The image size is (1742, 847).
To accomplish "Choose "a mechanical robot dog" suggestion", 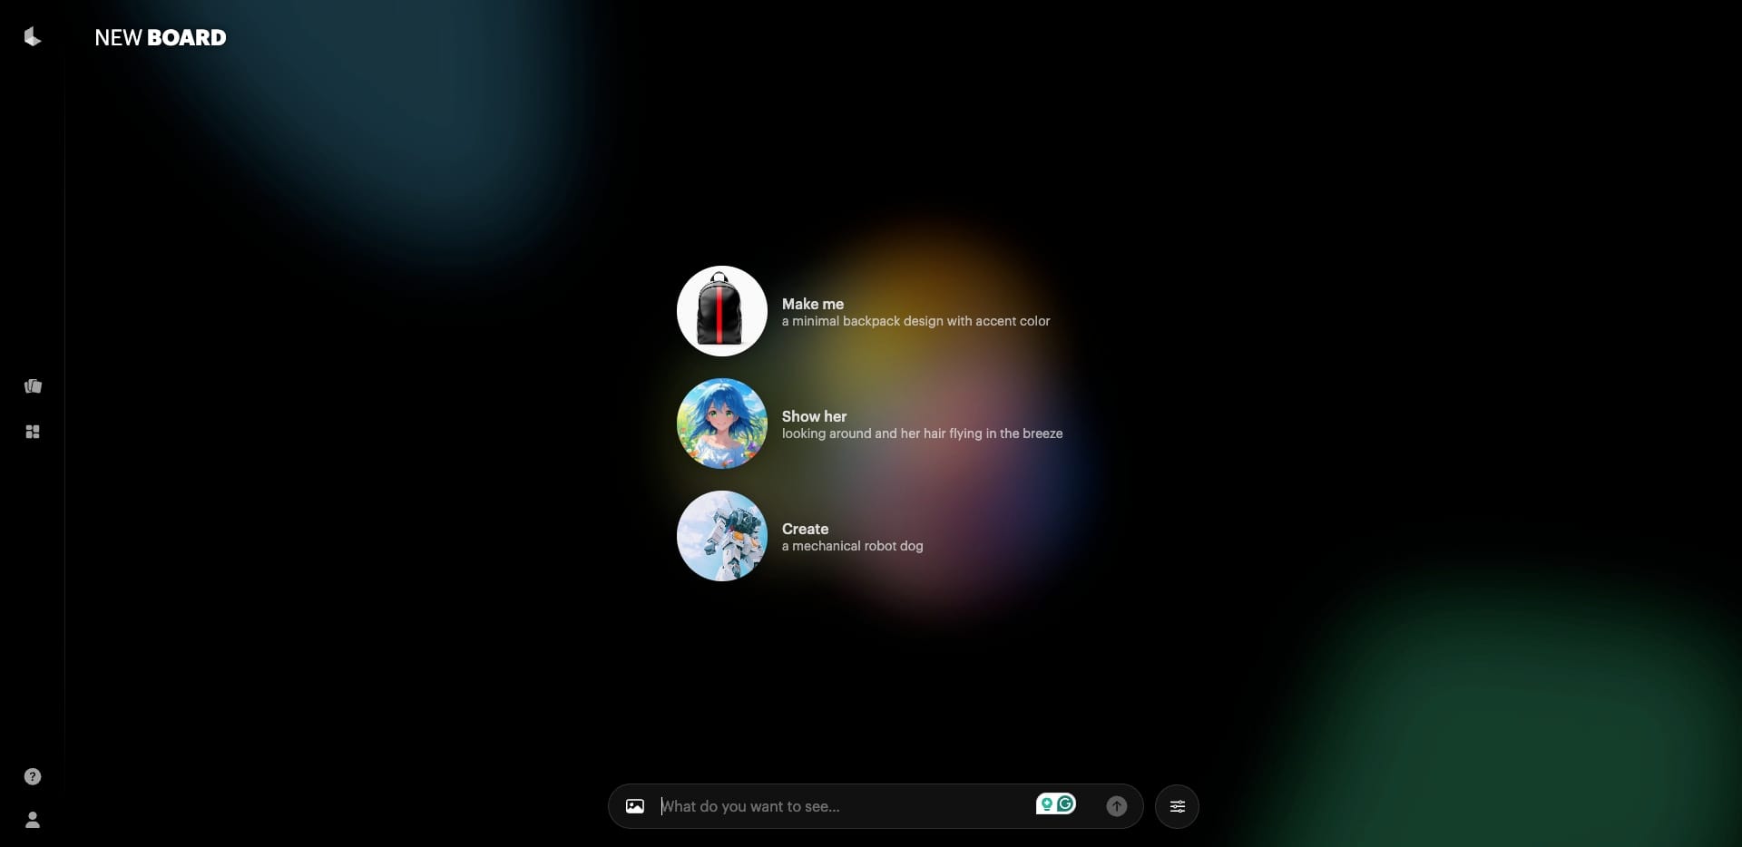I will [x=853, y=546].
